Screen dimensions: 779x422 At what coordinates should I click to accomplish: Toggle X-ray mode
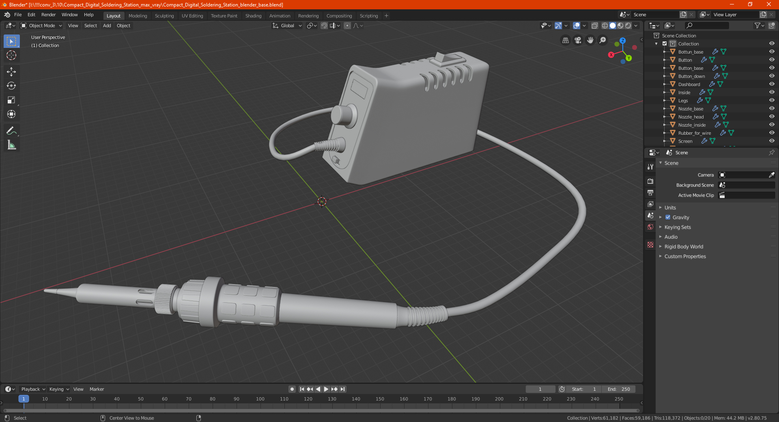pos(595,26)
